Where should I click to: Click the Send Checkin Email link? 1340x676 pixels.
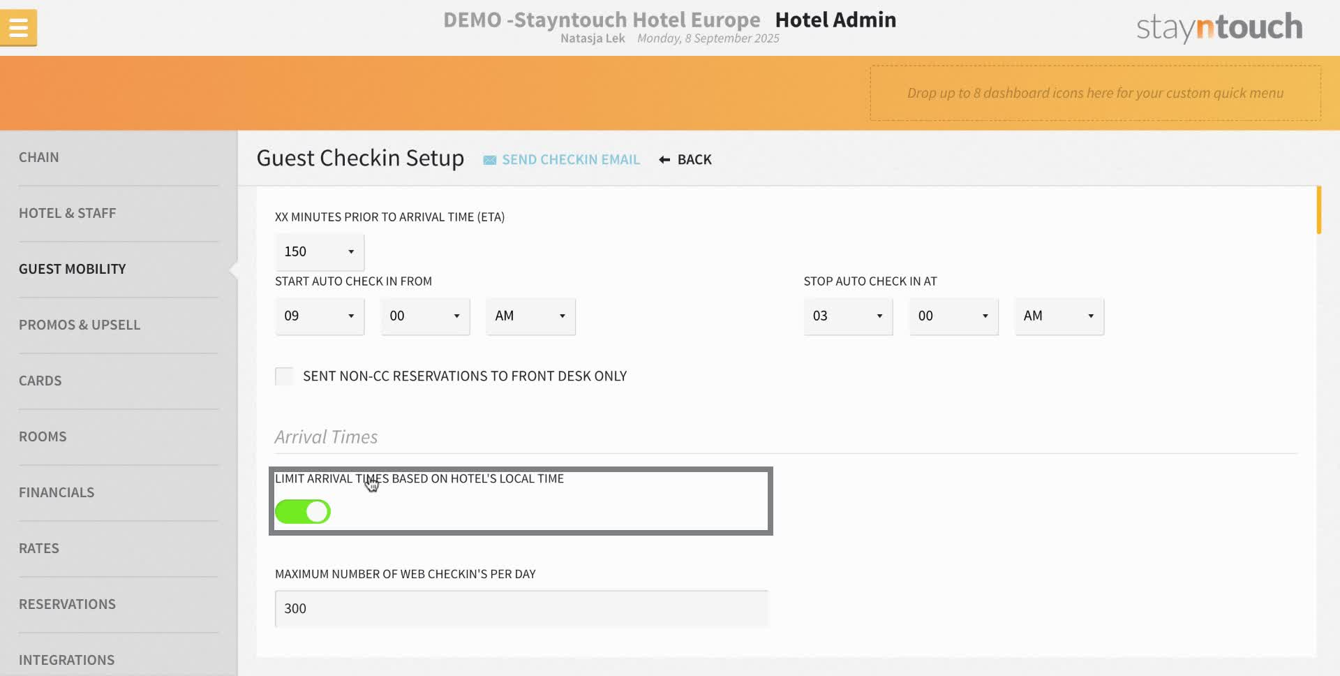click(570, 159)
